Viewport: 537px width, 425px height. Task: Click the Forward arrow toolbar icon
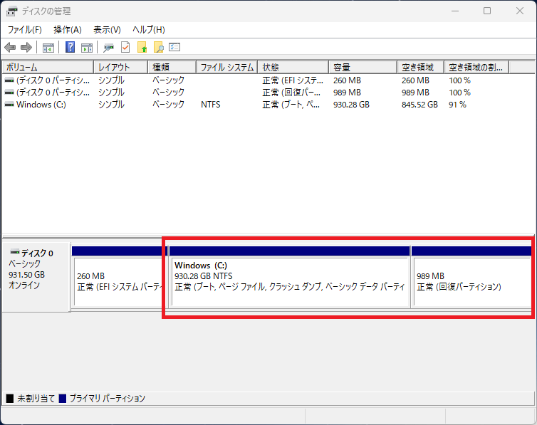click(x=26, y=48)
